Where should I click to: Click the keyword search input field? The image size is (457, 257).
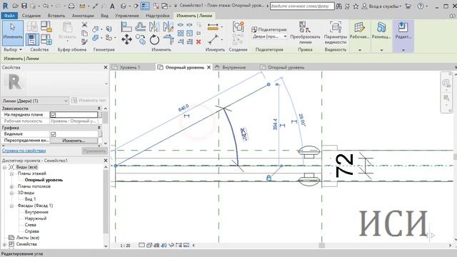tap(302, 6)
